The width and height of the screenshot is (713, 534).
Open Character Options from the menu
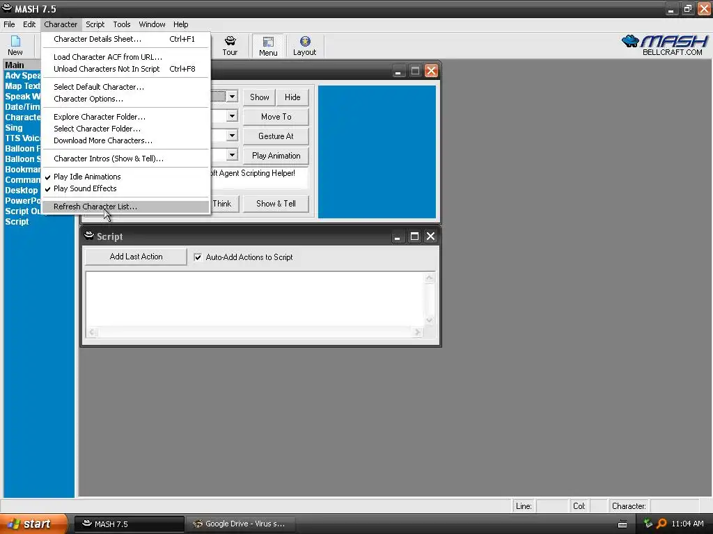[x=126, y=99]
